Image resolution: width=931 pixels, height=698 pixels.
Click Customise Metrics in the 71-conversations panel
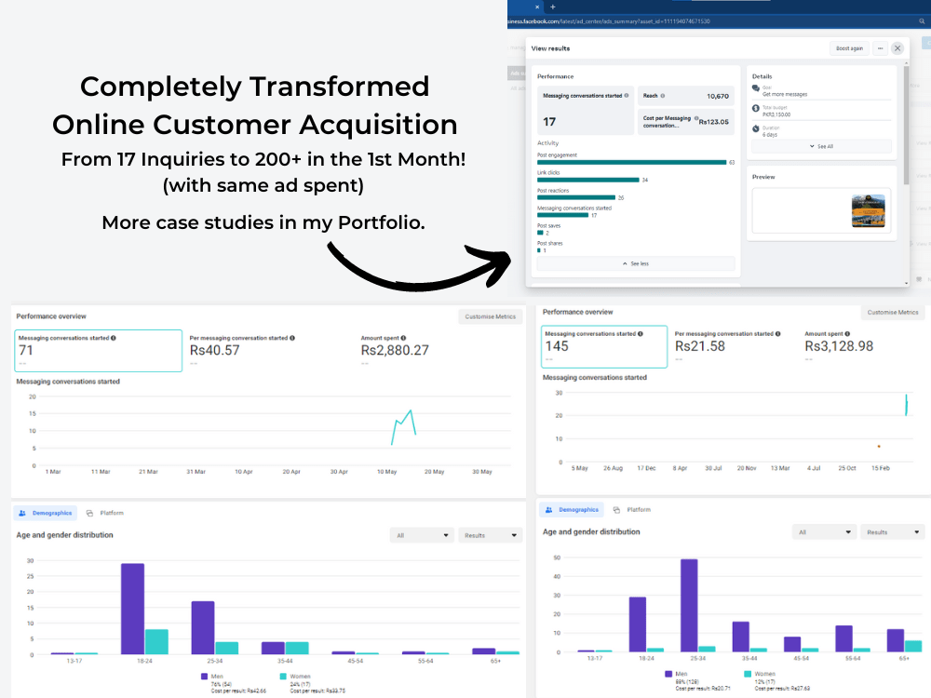point(491,317)
